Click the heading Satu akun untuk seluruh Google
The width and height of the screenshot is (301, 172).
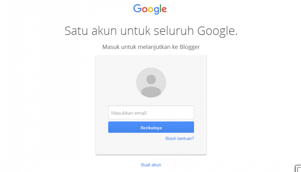151,31
